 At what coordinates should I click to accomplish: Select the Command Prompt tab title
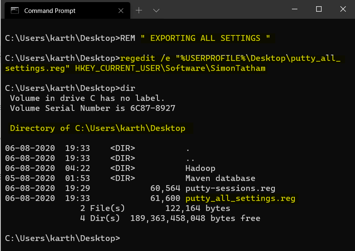tap(50, 11)
